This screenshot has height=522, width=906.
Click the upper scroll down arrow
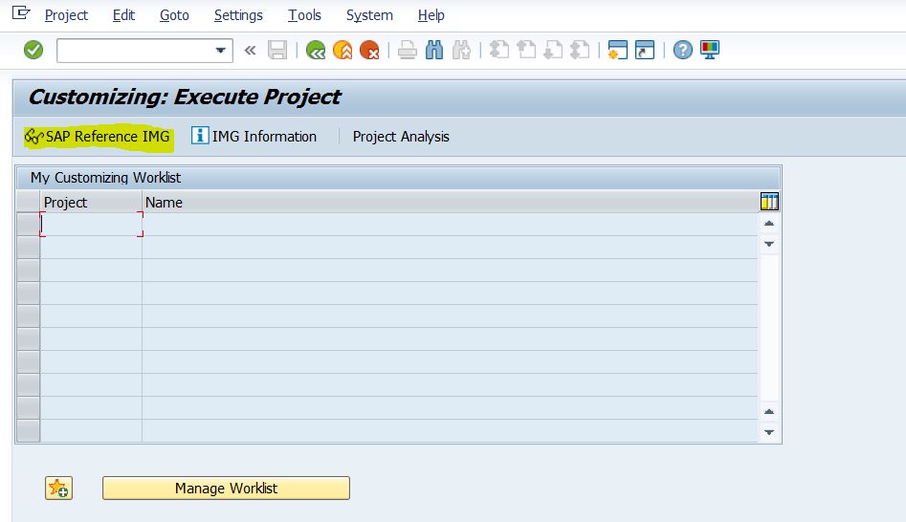click(x=769, y=244)
